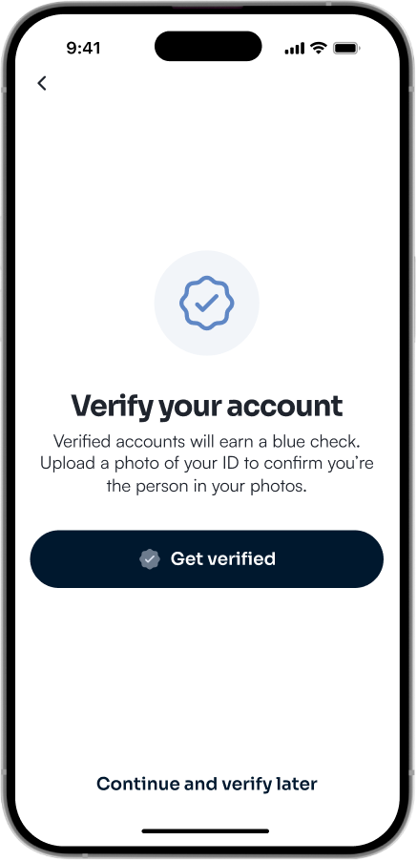This screenshot has height=861, width=417.
Task: Click the 'Get verified' text label
Action: point(222,559)
